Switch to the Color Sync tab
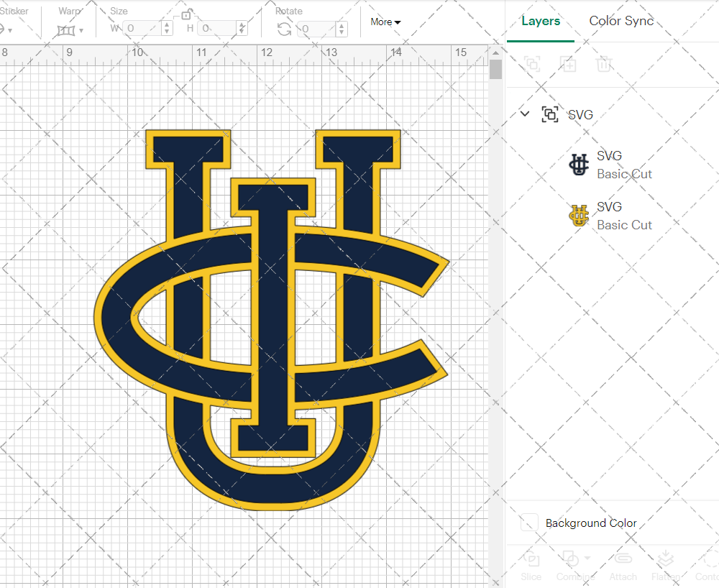 click(621, 21)
